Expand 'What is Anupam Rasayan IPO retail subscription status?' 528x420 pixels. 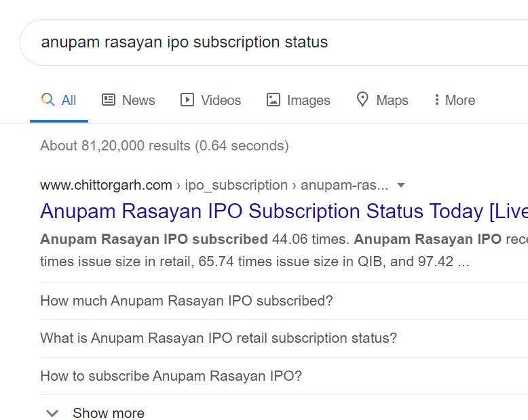284,338
